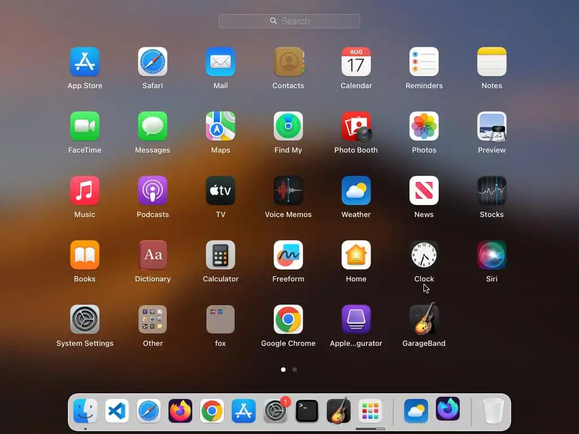Open the Mail app

(x=221, y=62)
